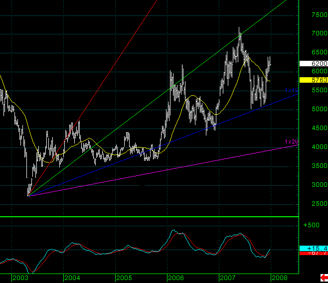Click the 2005 year label on time axis
The height and width of the screenshot is (283, 328).
click(x=123, y=278)
